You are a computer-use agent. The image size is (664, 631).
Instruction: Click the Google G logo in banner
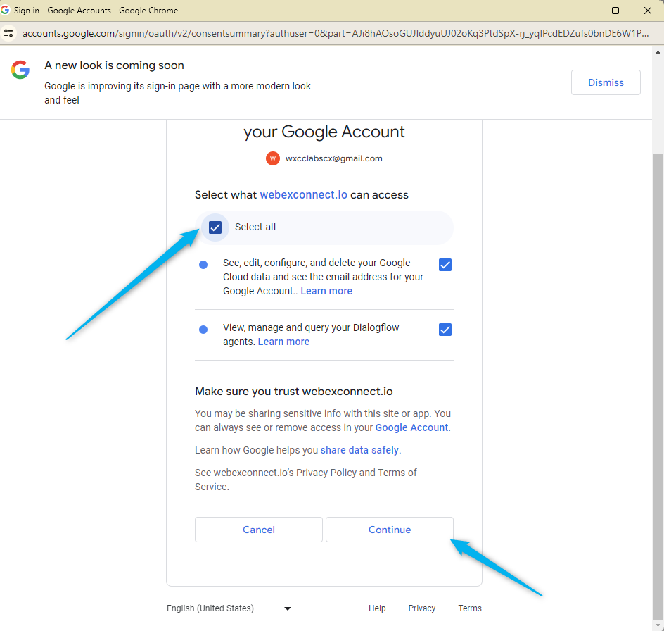point(20,70)
